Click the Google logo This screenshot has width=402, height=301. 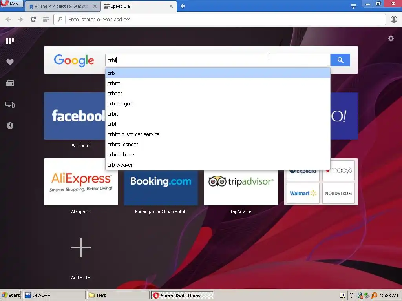[74, 60]
